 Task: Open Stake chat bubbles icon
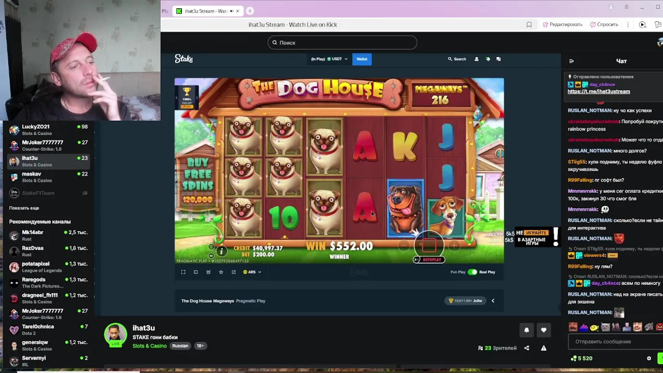point(499,59)
